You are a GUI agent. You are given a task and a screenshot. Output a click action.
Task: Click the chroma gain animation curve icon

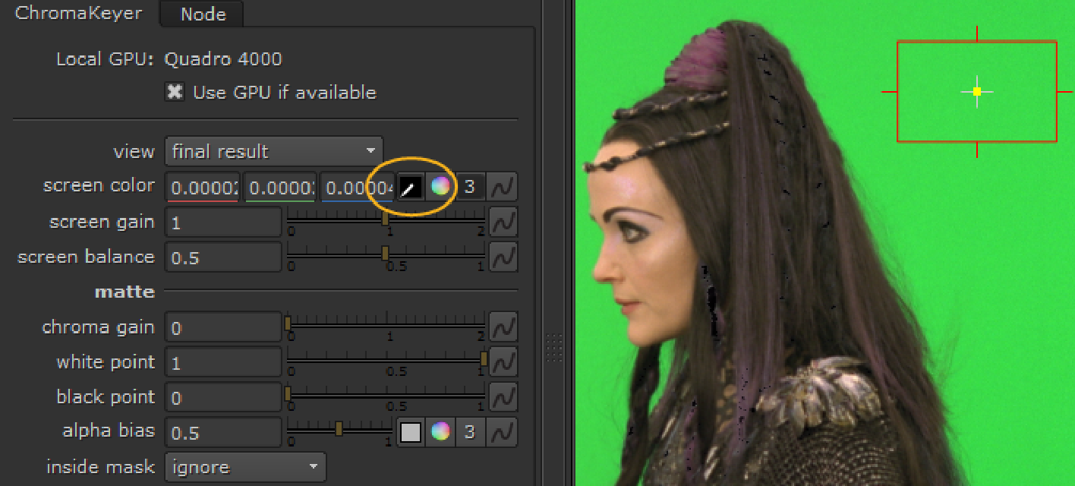502,327
